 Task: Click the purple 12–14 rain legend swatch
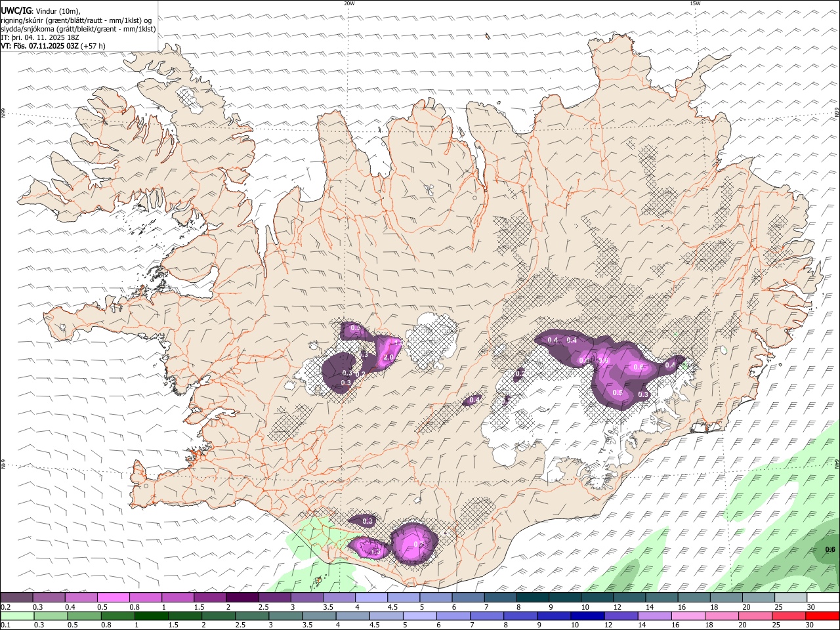tap(621, 616)
